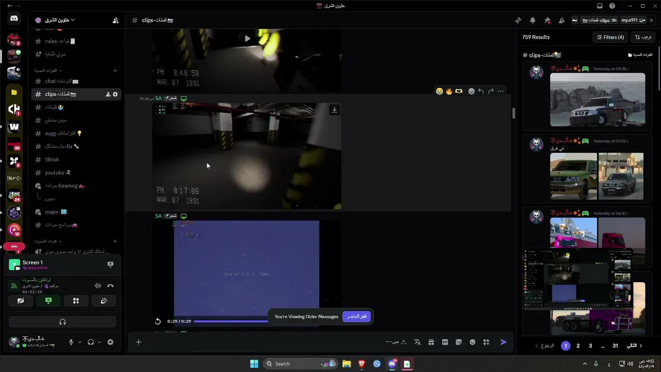Add a channel to the text category
661x372 pixels.
(x=115, y=70)
